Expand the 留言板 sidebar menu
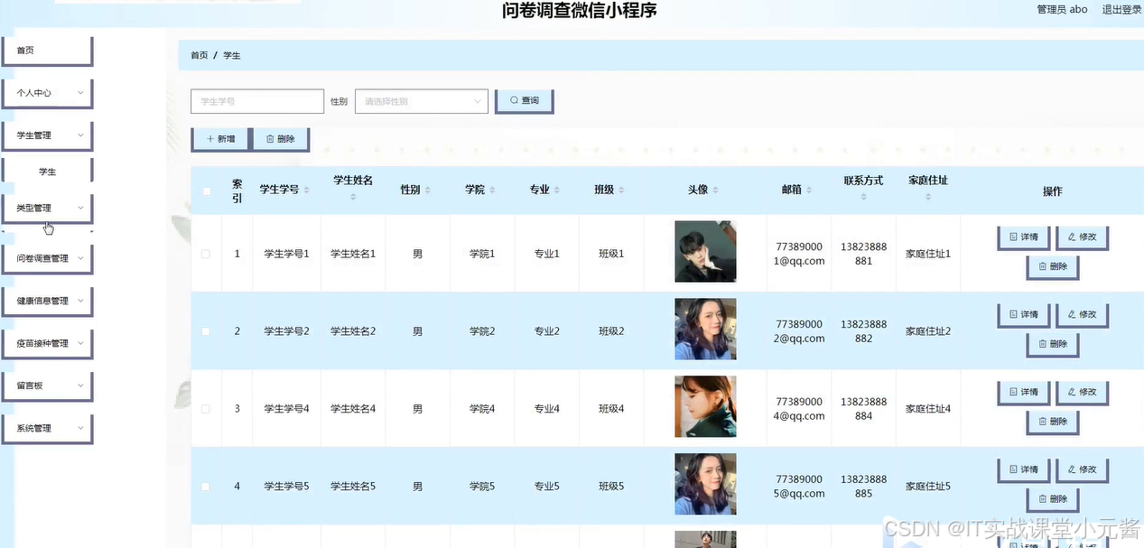The image size is (1144, 548). pos(47,385)
